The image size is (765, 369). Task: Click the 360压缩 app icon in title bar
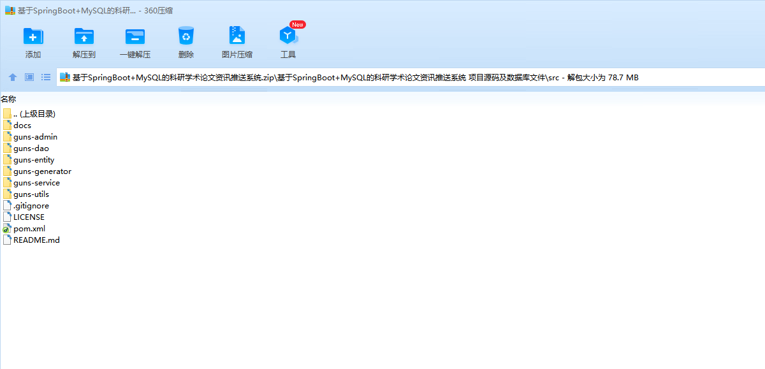[10, 10]
